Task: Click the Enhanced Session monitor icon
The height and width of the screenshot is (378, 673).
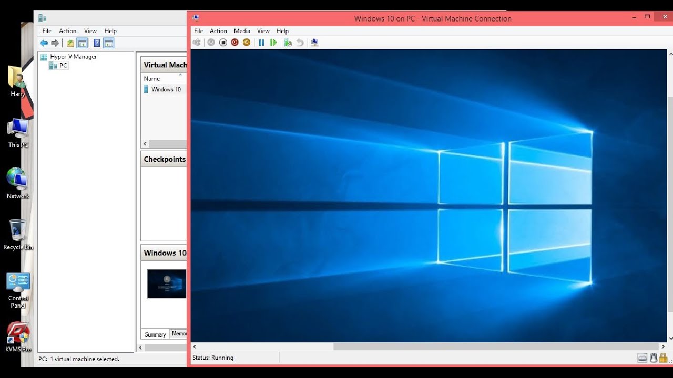Action: pyautogui.click(x=314, y=43)
